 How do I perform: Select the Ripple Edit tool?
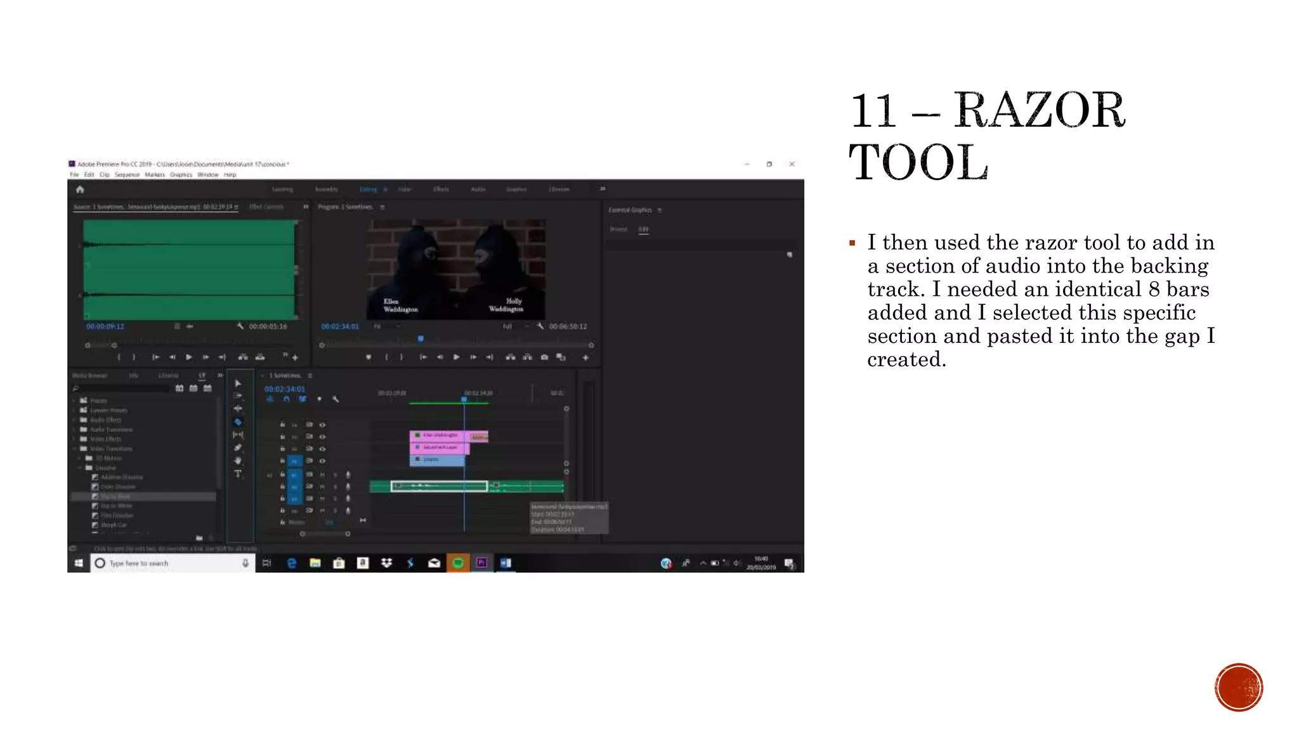click(x=238, y=409)
